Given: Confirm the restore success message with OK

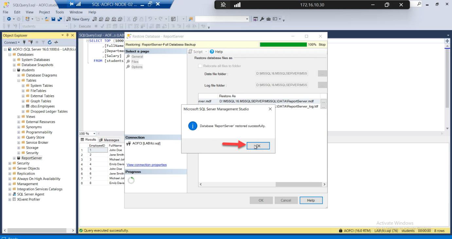Looking at the screenshot, I should point(258,146).
